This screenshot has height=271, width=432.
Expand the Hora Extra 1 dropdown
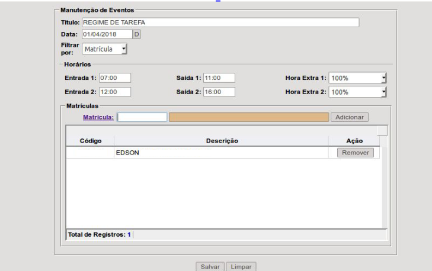click(357, 78)
